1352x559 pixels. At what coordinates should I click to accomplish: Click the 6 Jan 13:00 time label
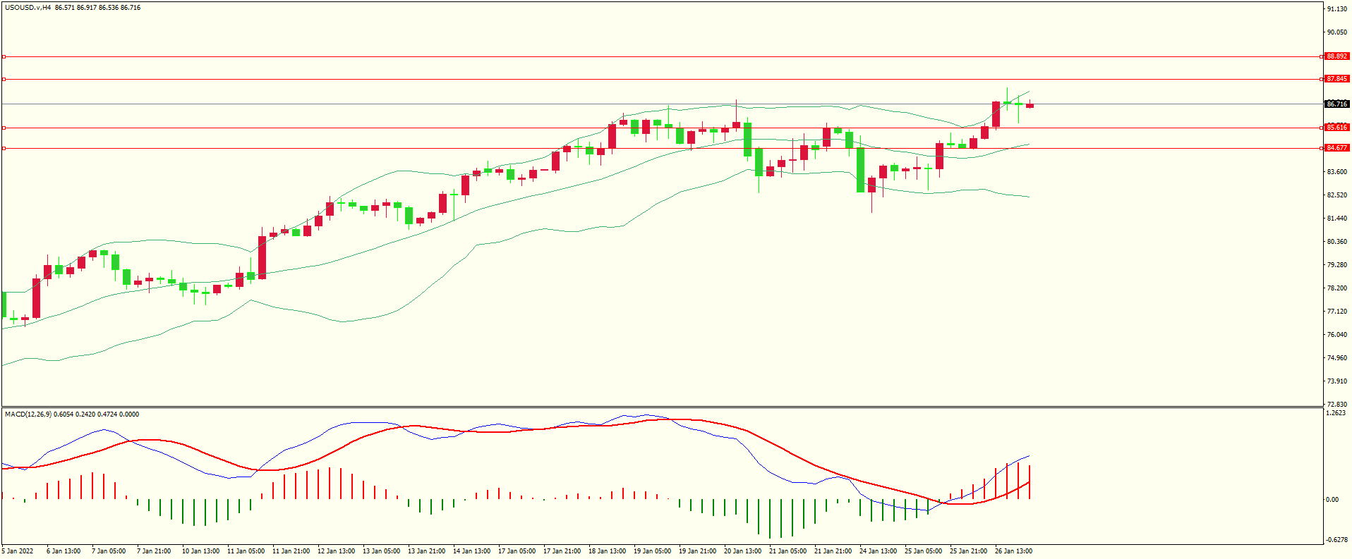click(64, 551)
